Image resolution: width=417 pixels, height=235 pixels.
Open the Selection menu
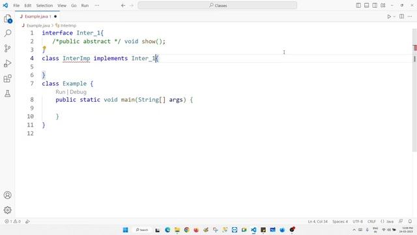(44, 5)
